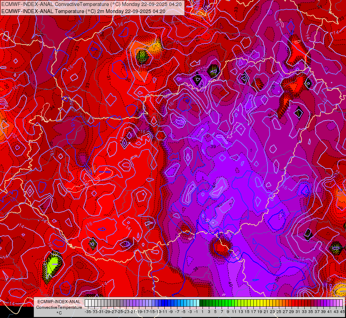Viewport: 346px width, 318px height.
Task: Choose the orange swatch above 25 in legend
Action: pyautogui.click(x=278, y=303)
